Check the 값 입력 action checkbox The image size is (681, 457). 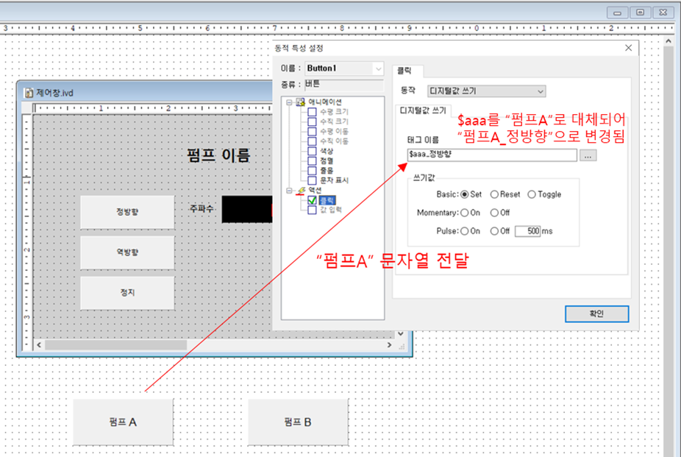tap(312, 210)
